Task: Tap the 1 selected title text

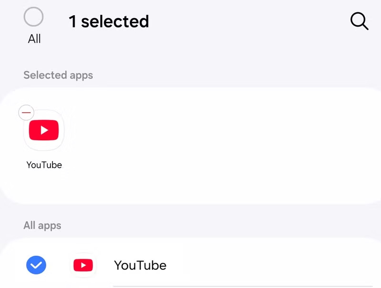Action: (109, 21)
